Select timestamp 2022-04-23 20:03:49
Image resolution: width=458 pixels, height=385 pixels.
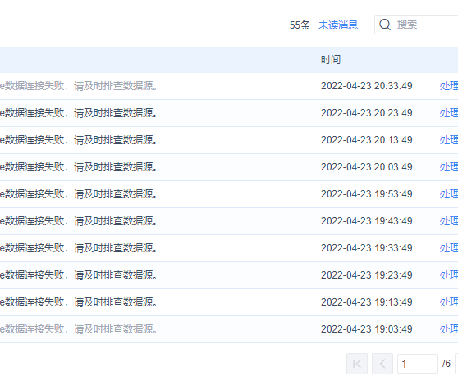click(x=367, y=167)
